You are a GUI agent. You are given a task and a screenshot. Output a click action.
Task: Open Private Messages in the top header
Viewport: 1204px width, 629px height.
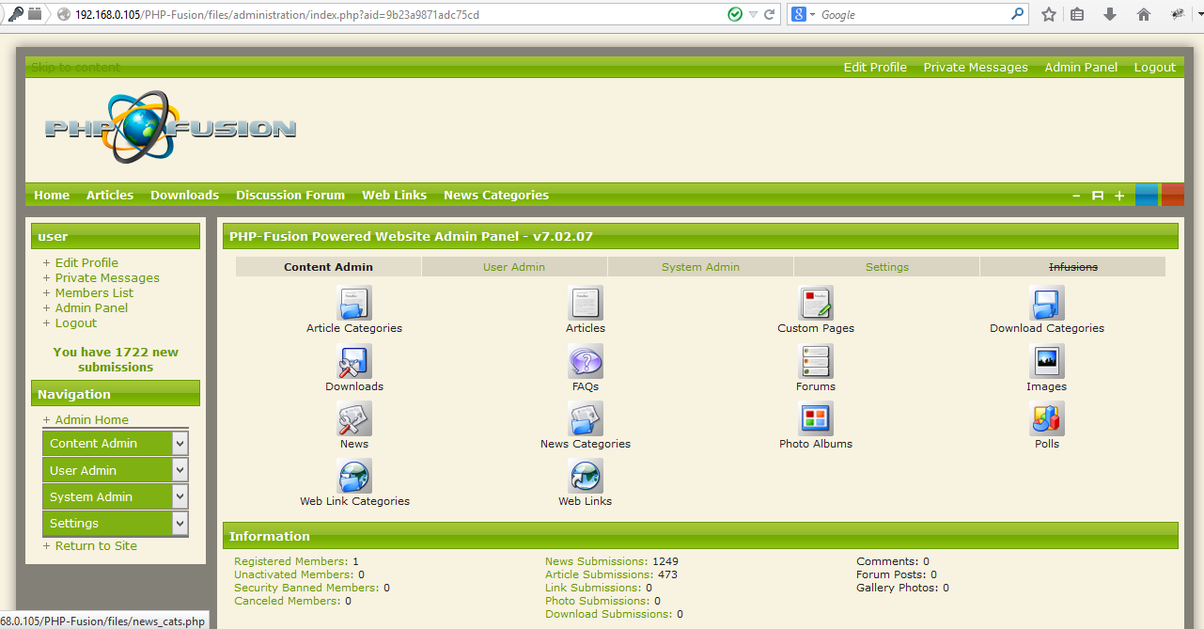click(976, 67)
